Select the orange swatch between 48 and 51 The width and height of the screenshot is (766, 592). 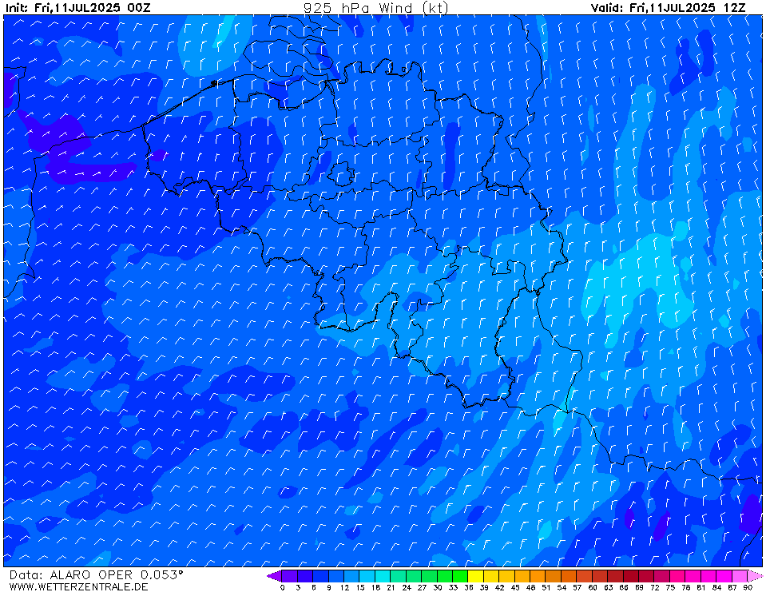(x=538, y=576)
